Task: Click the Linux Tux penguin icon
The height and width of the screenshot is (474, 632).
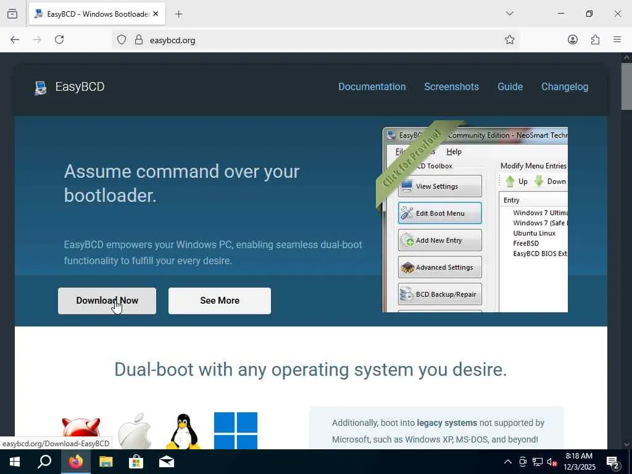Action: coord(183,431)
